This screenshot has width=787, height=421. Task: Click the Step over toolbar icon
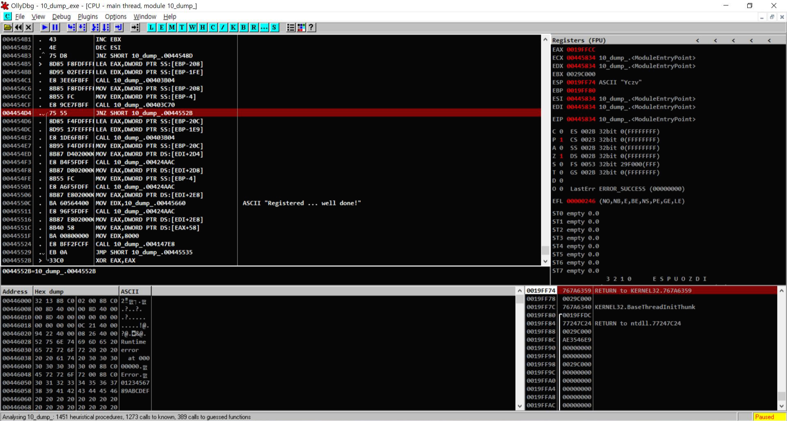(x=82, y=27)
